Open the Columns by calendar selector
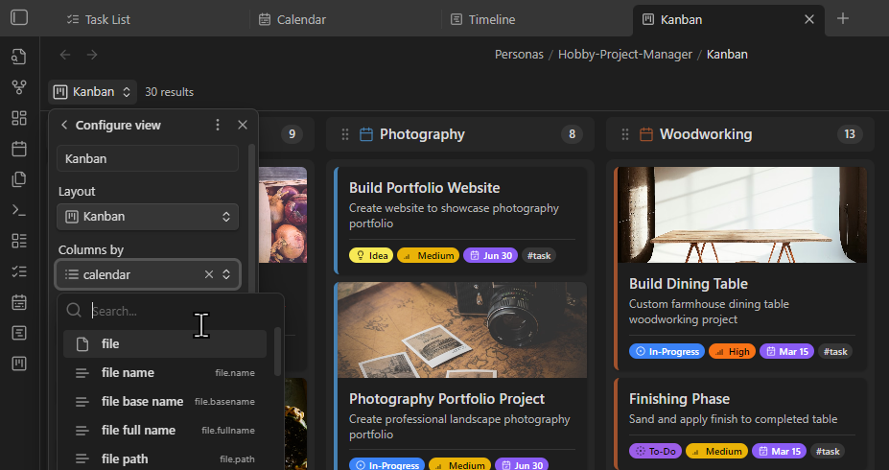This screenshot has height=470, width=889. (134, 274)
